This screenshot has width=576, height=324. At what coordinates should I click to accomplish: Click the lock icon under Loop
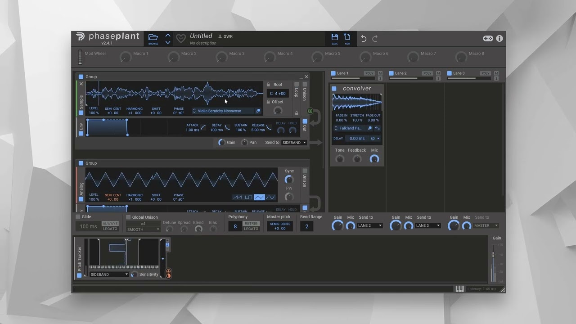pos(297,113)
